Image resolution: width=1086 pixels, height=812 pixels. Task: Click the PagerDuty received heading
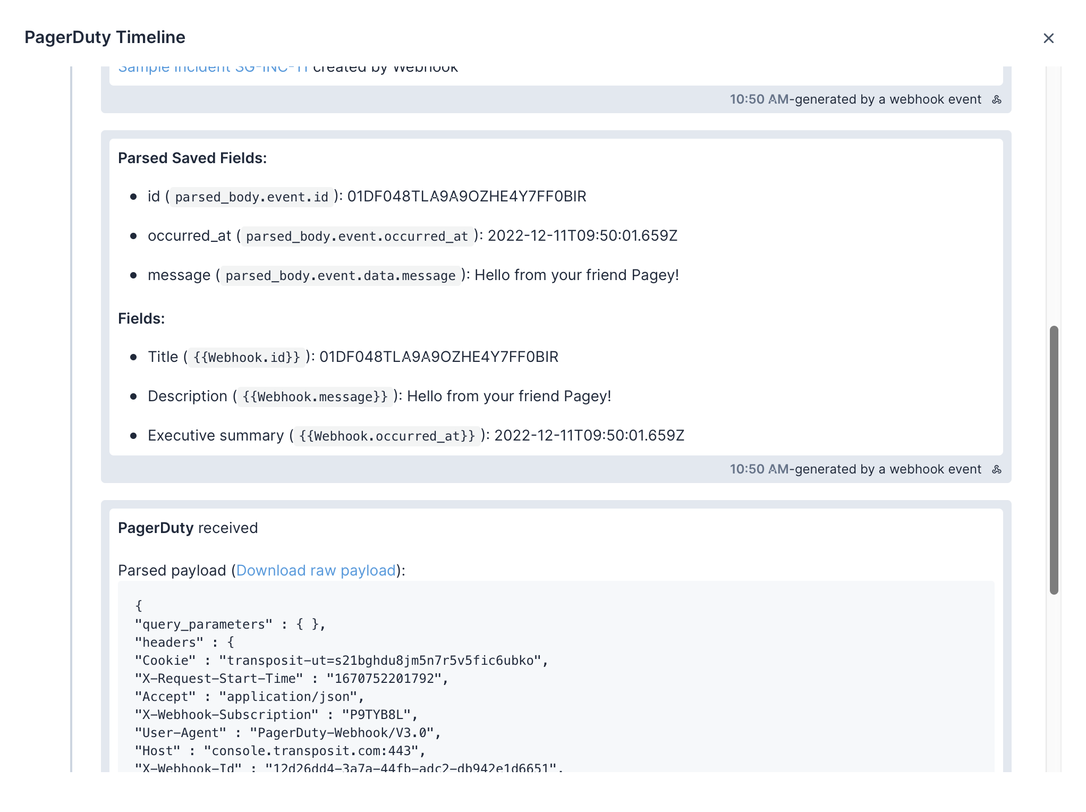click(188, 528)
